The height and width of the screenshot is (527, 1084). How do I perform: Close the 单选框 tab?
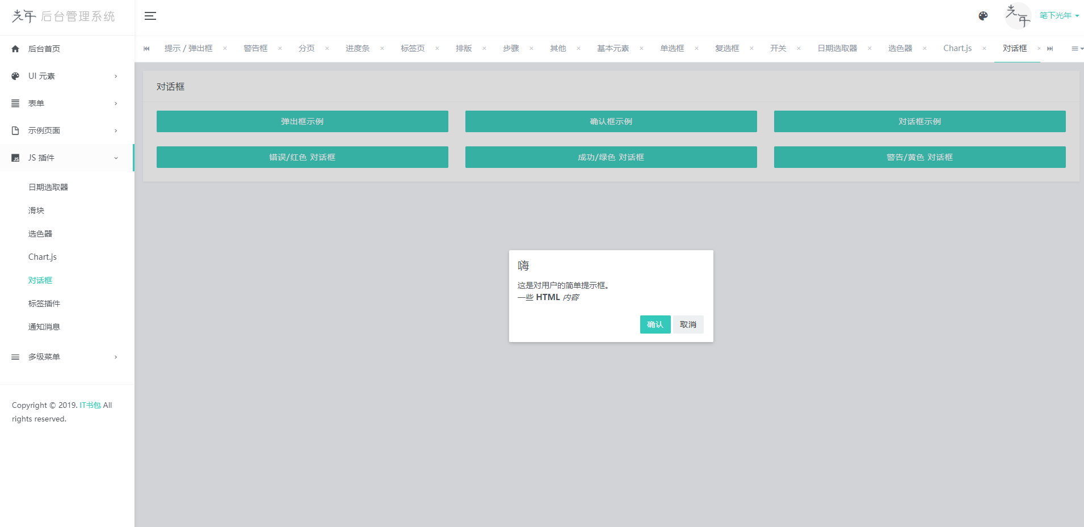[696, 48]
